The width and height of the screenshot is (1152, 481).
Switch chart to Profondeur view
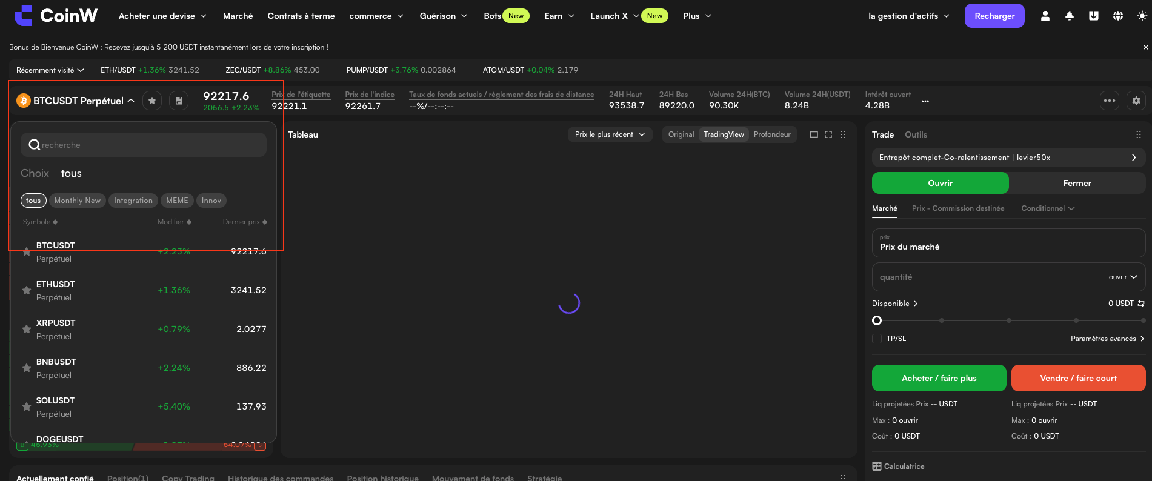pyautogui.click(x=772, y=134)
